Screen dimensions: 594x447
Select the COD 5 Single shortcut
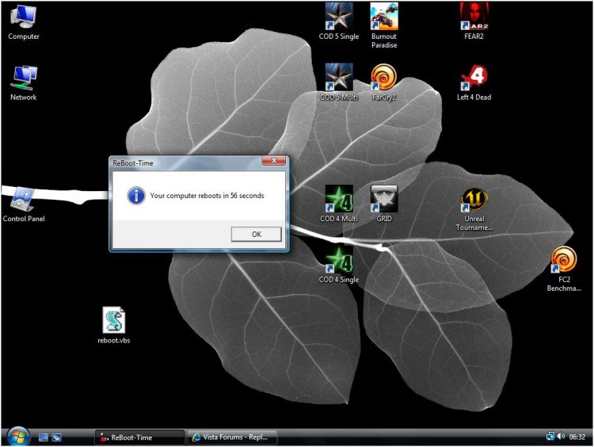click(x=339, y=17)
